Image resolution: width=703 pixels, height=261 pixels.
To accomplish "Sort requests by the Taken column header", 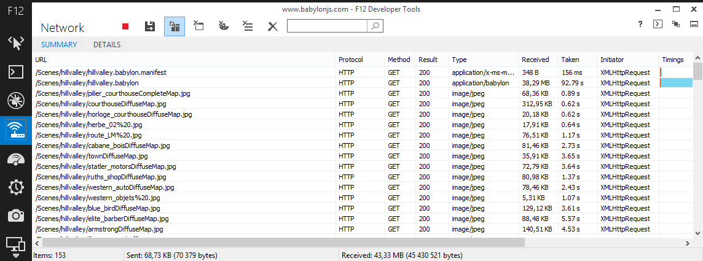I will (570, 60).
